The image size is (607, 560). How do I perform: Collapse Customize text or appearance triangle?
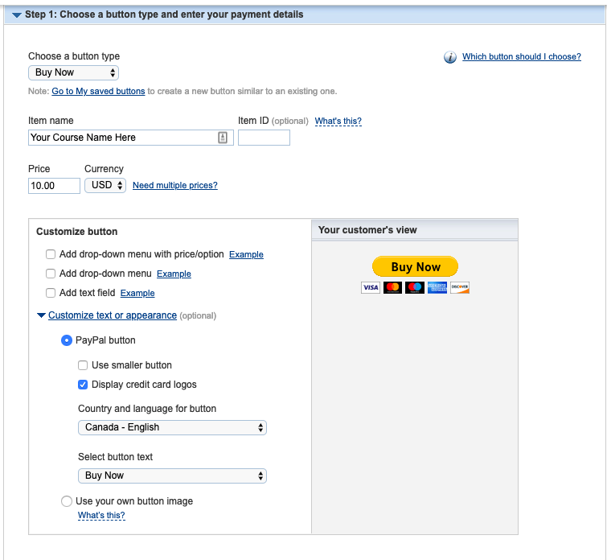(x=41, y=315)
